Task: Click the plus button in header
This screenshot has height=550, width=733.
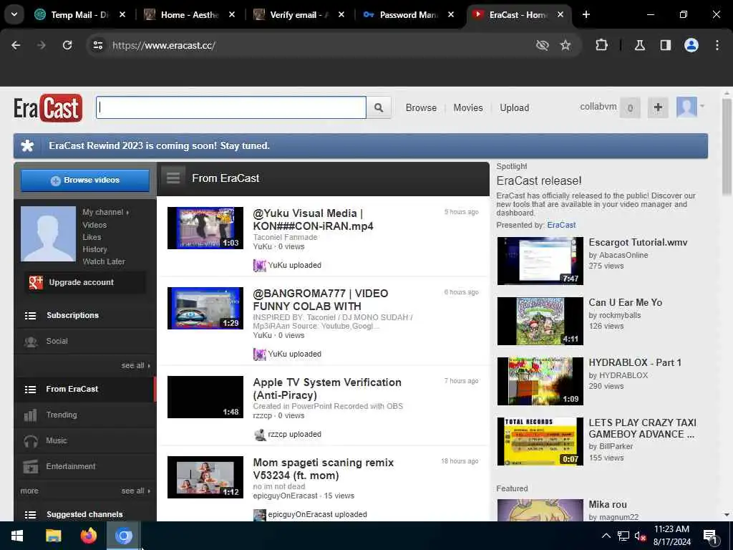Action: (658, 108)
